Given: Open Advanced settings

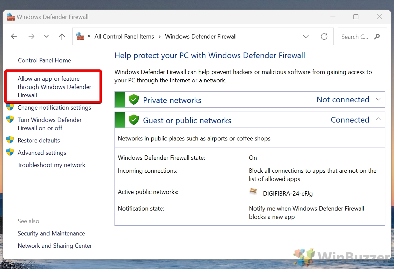Looking at the screenshot, I should pos(42,153).
